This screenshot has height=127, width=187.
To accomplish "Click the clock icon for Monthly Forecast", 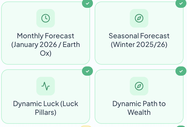I will (46, 18).
